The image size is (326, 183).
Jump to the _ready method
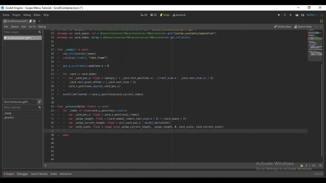[8, 113]
